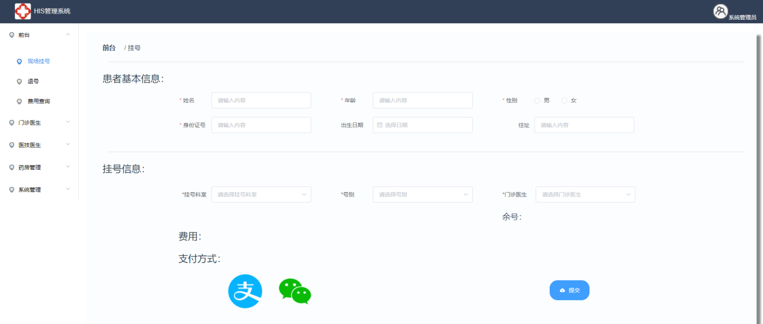Choose the WeChat Pay icon

(x=295, y=291)
